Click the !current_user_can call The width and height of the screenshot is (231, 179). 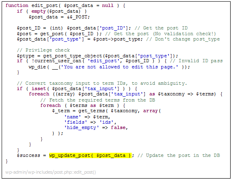(58, 61)
